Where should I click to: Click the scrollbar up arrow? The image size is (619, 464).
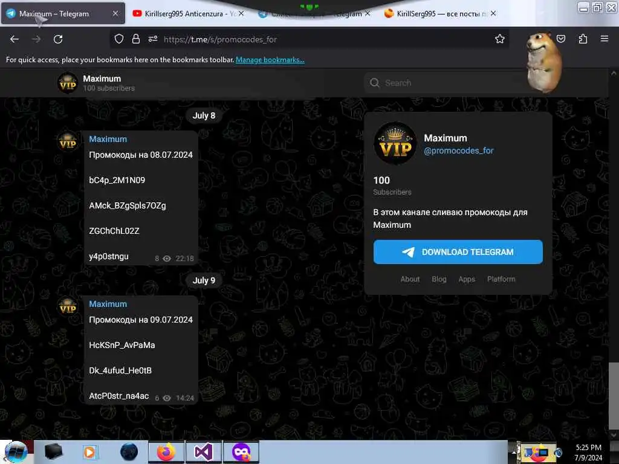(613, 73)
